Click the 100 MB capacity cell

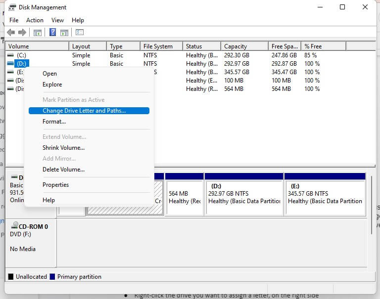click(234, 81)
